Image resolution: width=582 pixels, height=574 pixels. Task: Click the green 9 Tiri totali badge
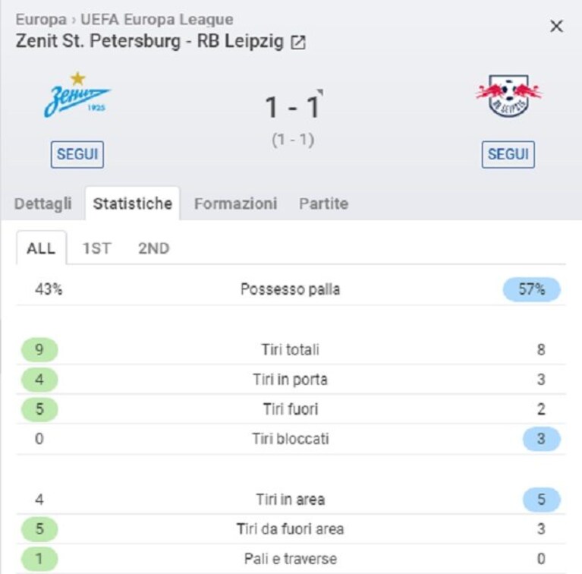point(39,350)
